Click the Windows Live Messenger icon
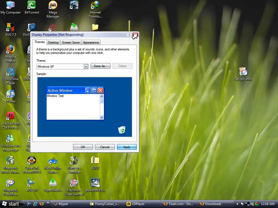Viewport: 278px width, 208px height. [11, 143]
